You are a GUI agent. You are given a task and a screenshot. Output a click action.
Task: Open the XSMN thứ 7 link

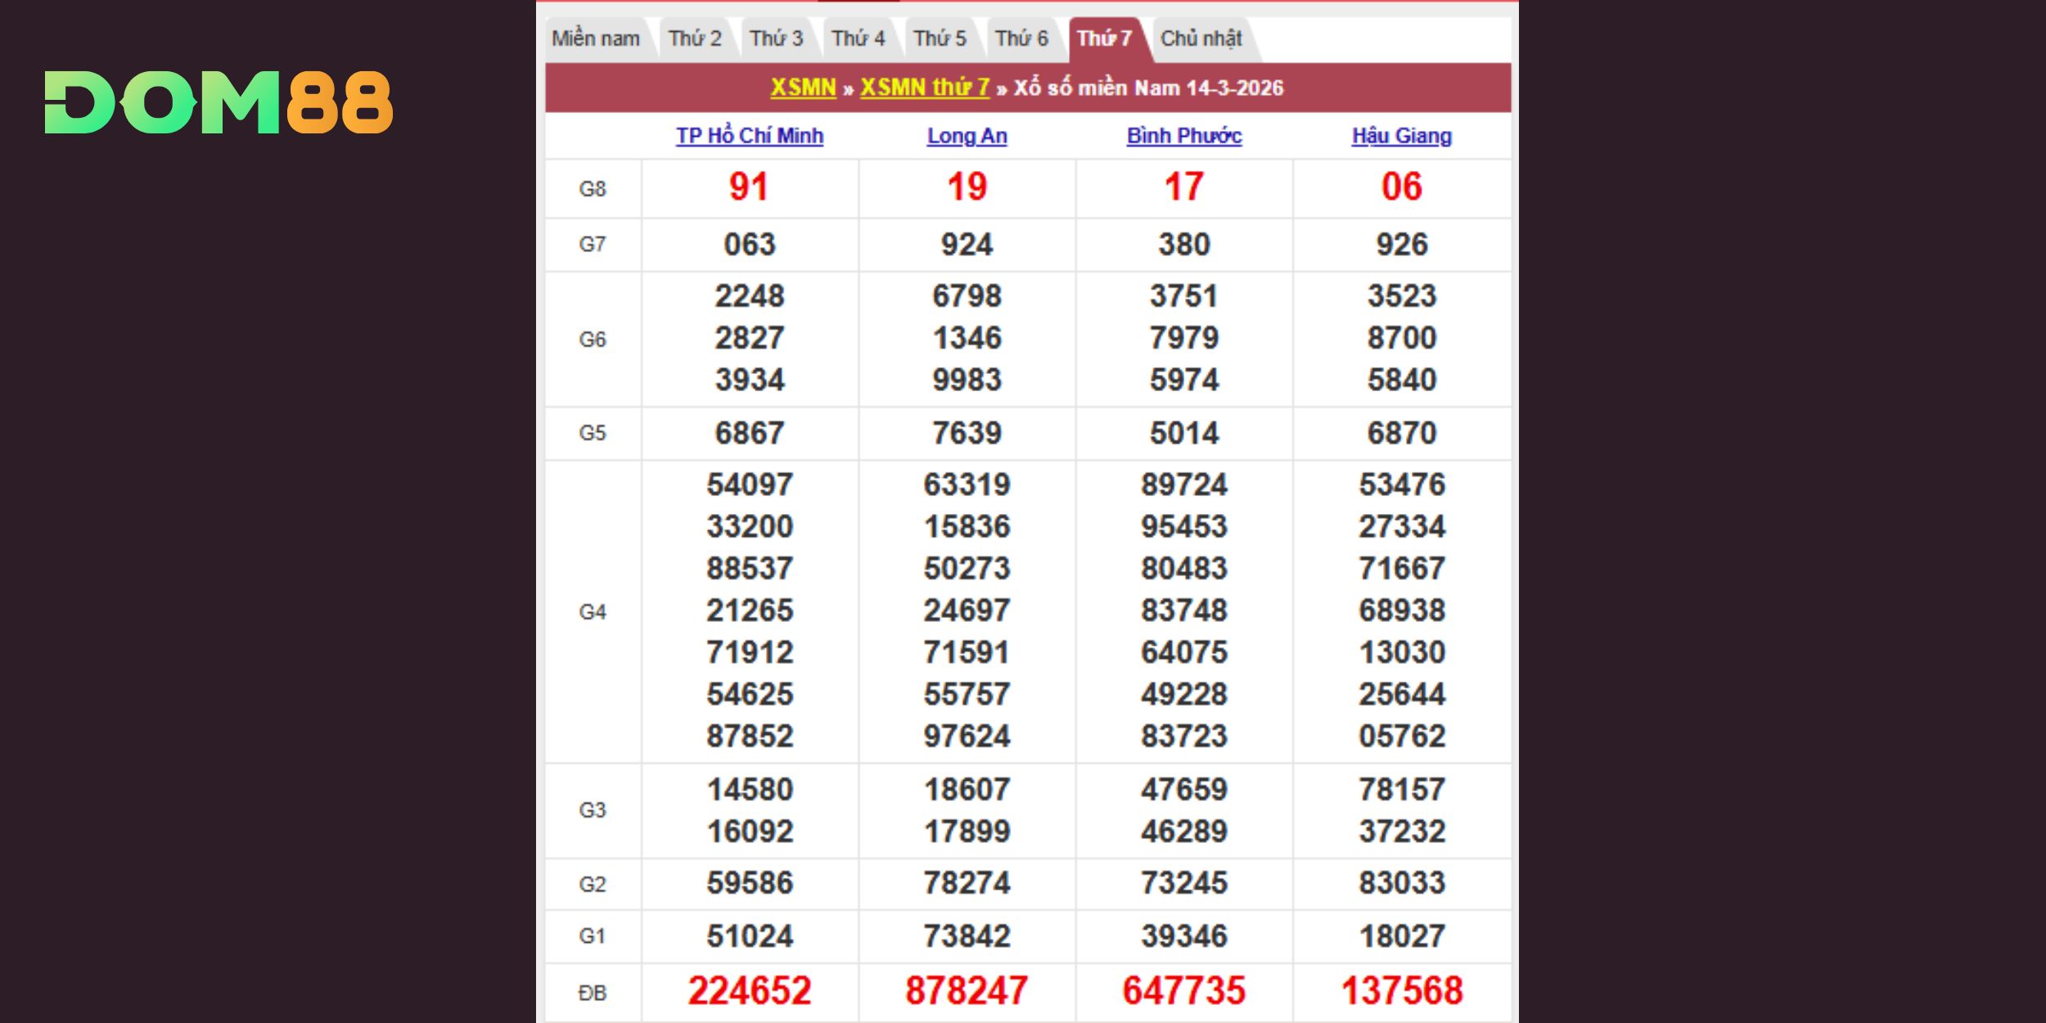[x=924, y=88]
